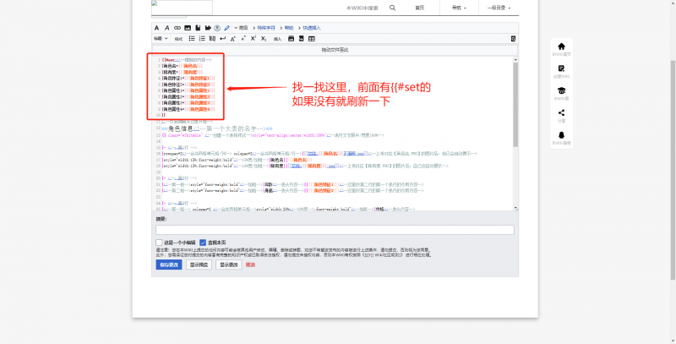
Task: Open search and replace icon at toolbar right
Action: click(513, 39)
